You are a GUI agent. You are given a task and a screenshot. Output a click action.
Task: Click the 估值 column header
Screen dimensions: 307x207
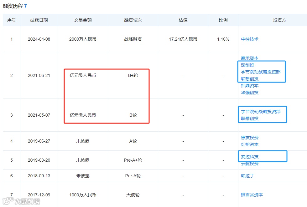(183, 20)
